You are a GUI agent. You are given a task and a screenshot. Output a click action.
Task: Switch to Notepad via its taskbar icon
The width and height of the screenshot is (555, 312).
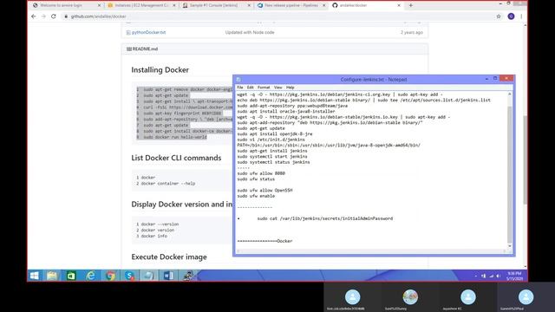[x=148, y=276]
